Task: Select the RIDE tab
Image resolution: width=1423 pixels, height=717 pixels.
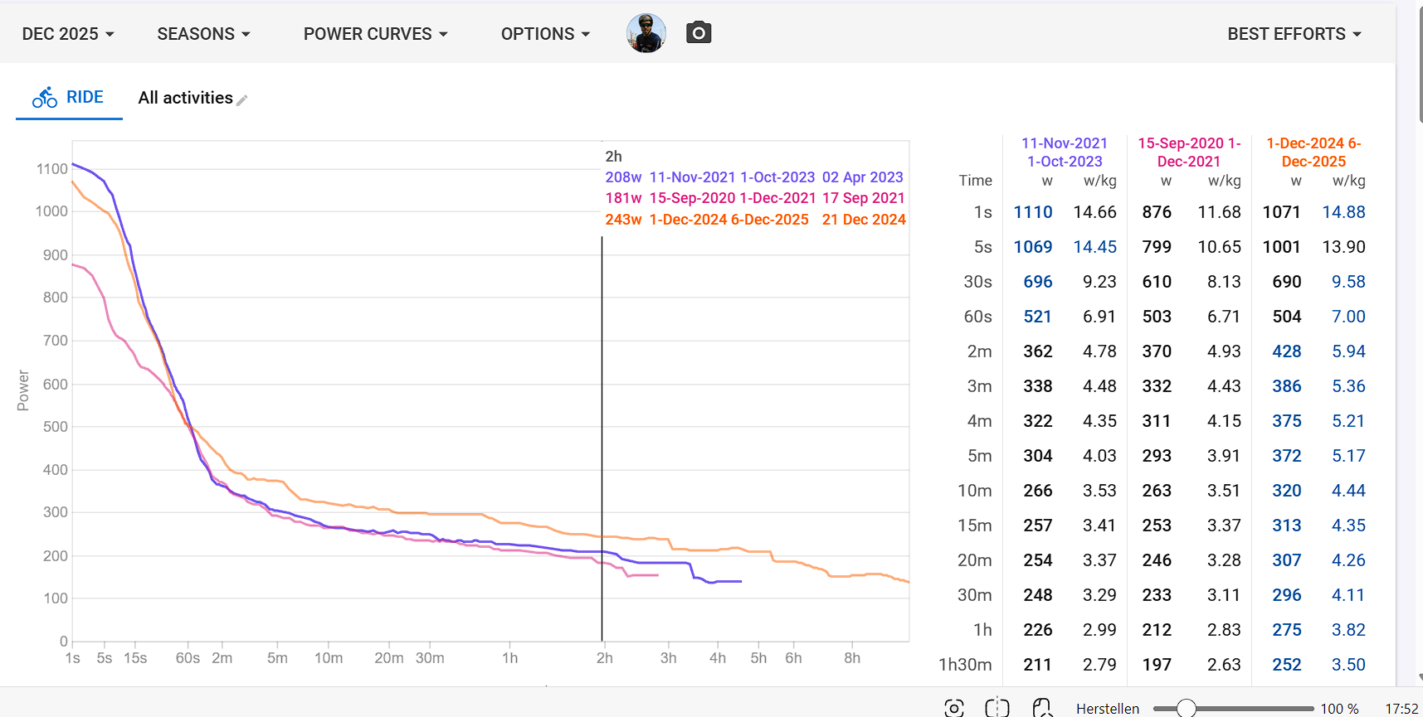Action: click(x=85, y=97)
